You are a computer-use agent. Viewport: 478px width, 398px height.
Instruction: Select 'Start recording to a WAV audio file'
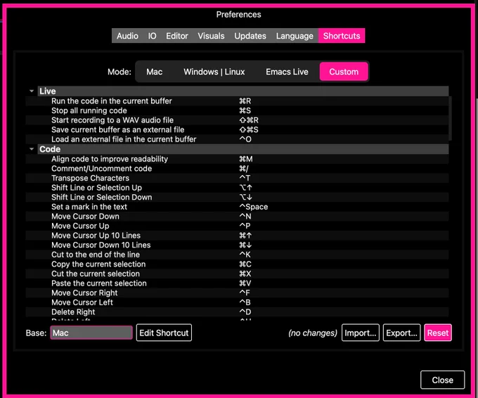coord(237,120)
